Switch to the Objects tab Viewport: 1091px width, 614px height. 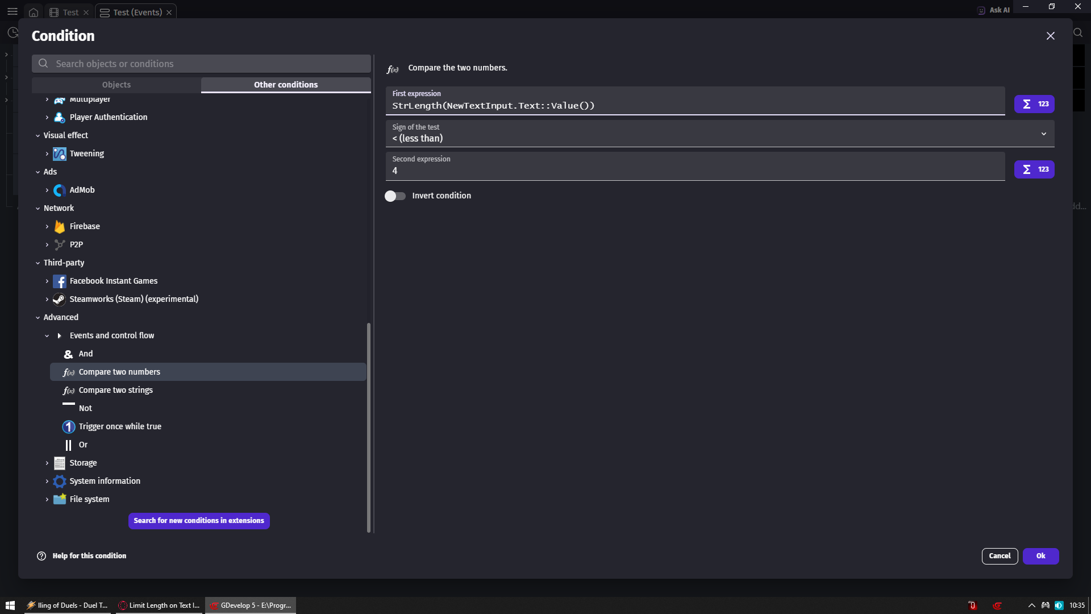point(116,85)
